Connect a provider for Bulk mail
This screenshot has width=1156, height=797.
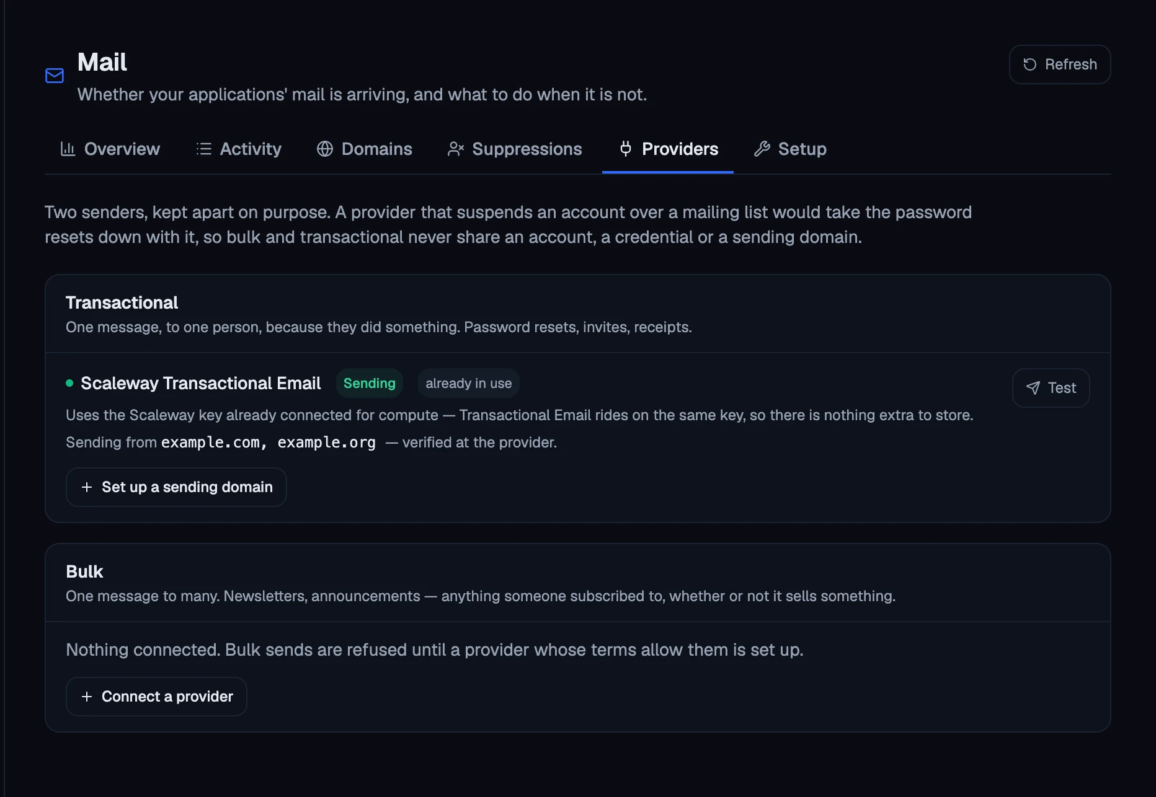[x=156, y=697]
